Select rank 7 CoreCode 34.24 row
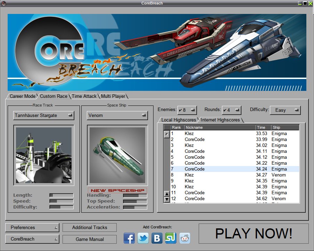This screenshot has height=251, width=314. pos(235,169)
